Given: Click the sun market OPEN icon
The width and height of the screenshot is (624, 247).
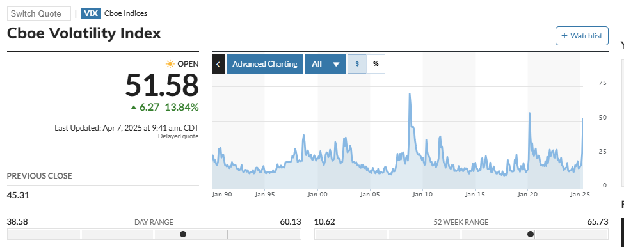Looking at the screenshot, I should (x=170, y=63).
